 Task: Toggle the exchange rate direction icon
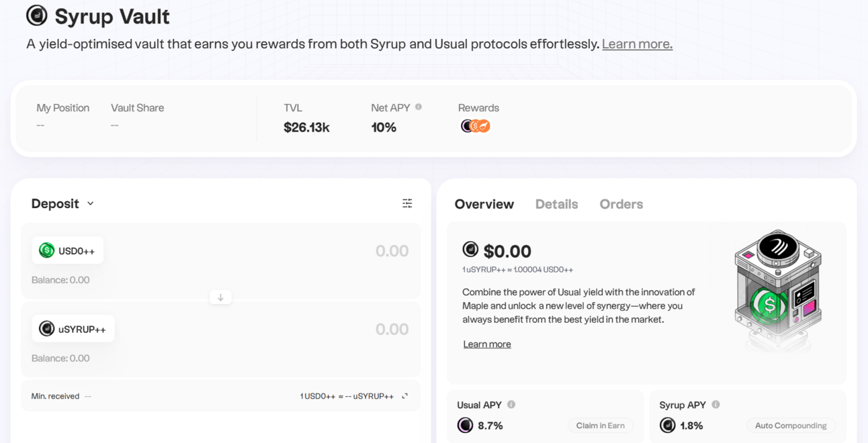405,396
